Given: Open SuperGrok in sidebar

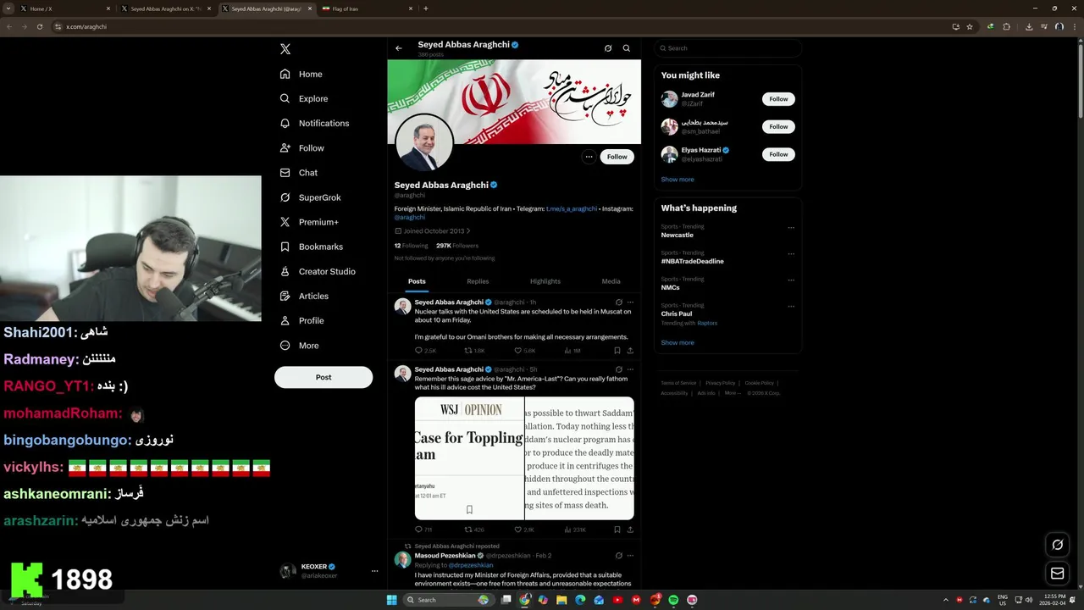Looking at the screenshot, I should click(x=310, y=197).
